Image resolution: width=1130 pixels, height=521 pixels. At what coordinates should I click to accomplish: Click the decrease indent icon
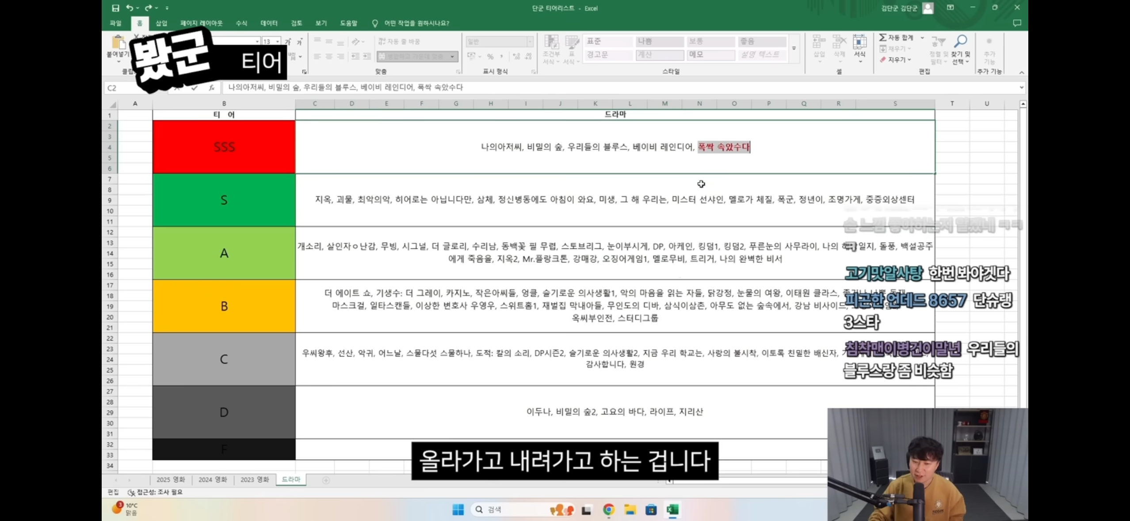(x=355, y=57)
